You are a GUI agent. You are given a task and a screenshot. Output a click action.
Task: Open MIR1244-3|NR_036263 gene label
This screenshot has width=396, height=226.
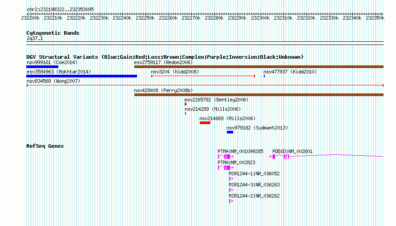tap(255, 185)
